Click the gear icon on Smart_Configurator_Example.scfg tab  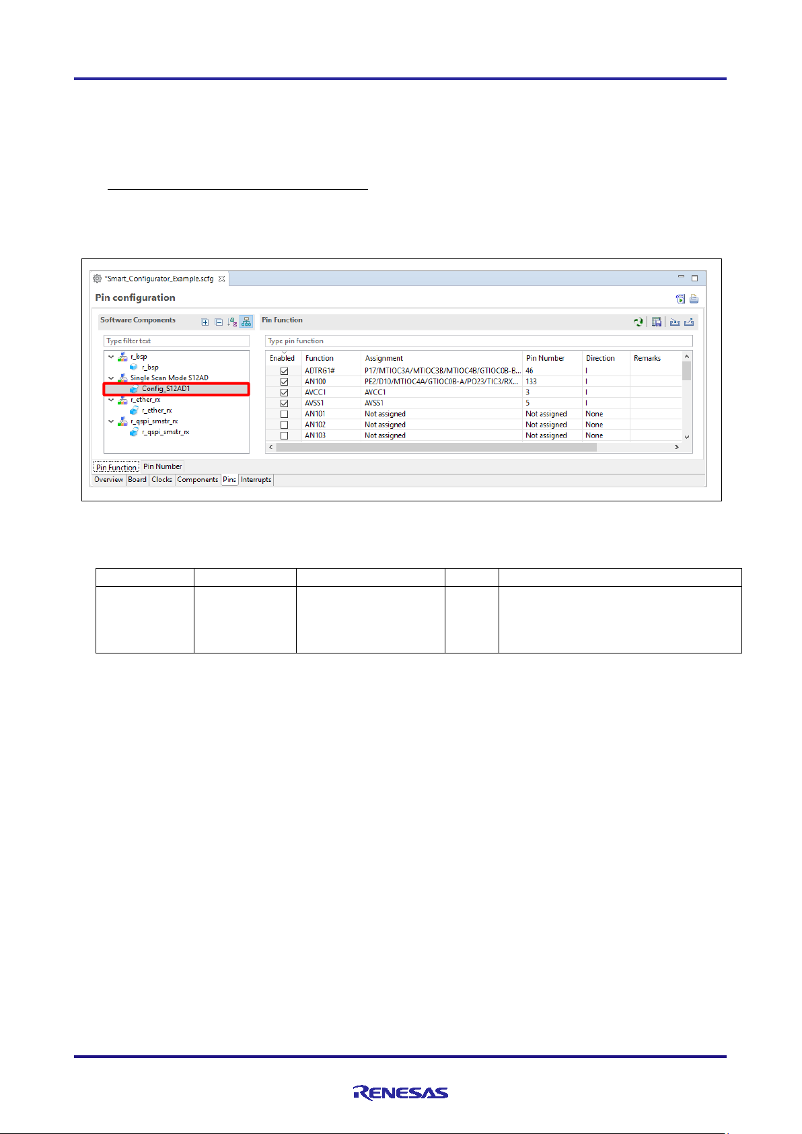[x=98, y=279]
